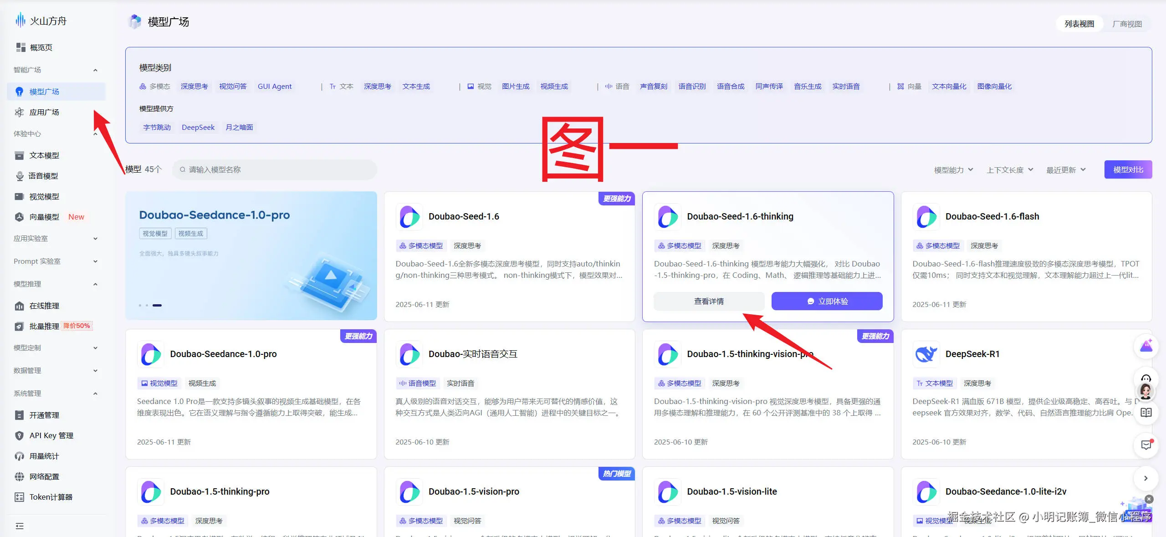The image size is (1166, 537).
Task: Click the 概览页 overview icon in sidebar
Action: 20,47
